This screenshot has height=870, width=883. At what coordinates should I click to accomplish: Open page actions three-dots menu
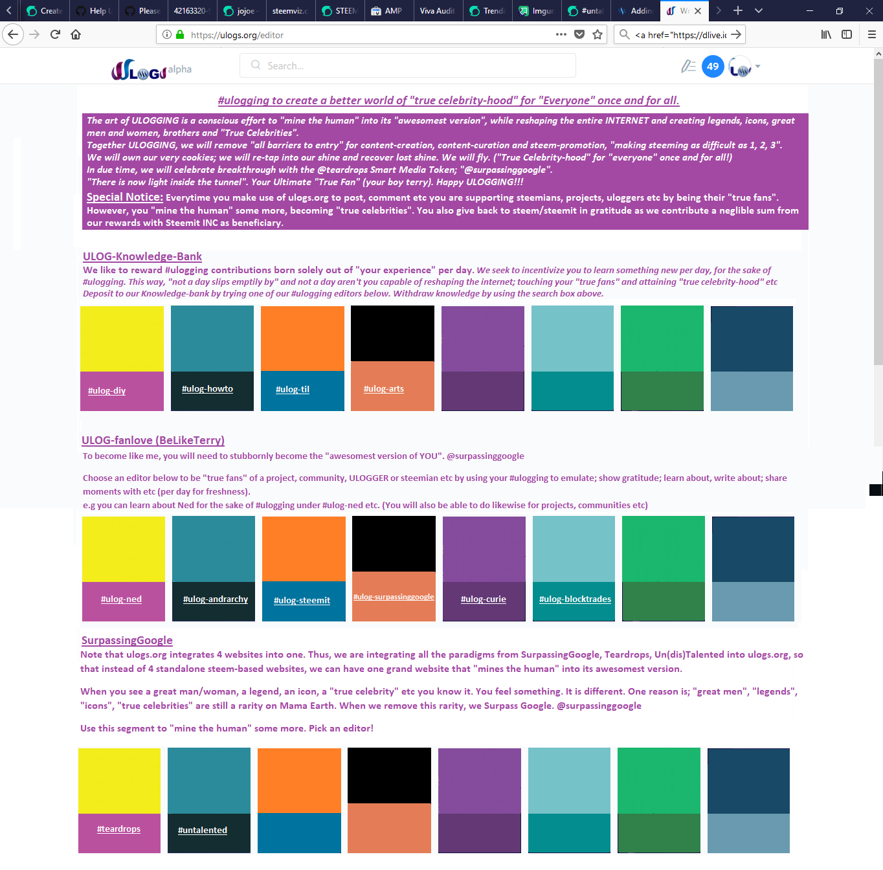[561, 34]
